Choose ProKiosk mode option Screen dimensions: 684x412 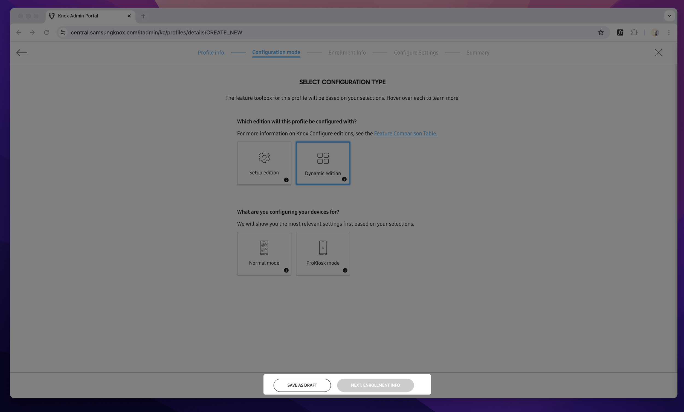(323, 253)
